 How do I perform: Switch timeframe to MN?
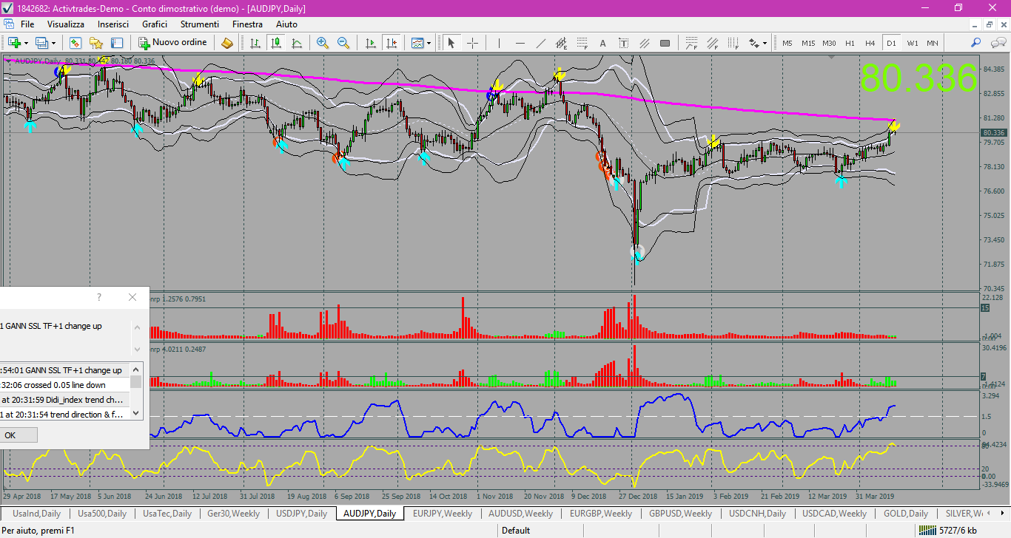933,43
